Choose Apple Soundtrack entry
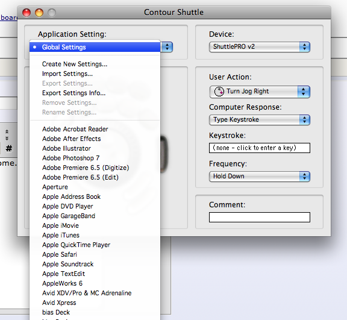This screenshot has height=320, width=347. [95, 264]
